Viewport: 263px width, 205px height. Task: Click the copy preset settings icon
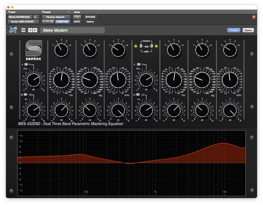click(52, 22)
